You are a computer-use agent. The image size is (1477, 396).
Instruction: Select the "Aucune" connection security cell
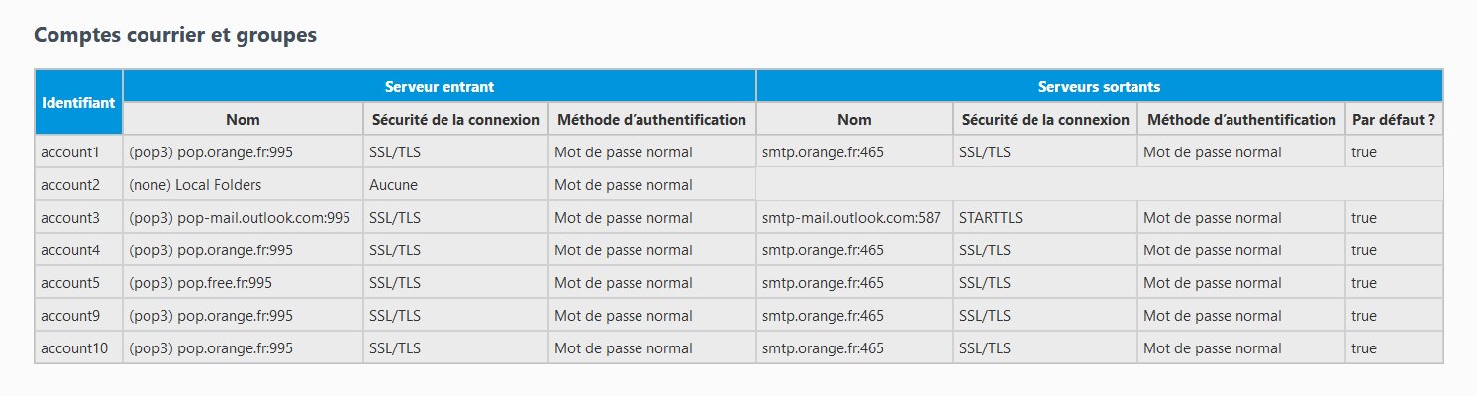click(393, 185)
